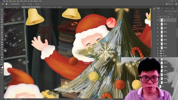The width and height of the screenshot is (178, 100).
Task: Select the Rectangular Marquee tool
Action: click(2, 12)
